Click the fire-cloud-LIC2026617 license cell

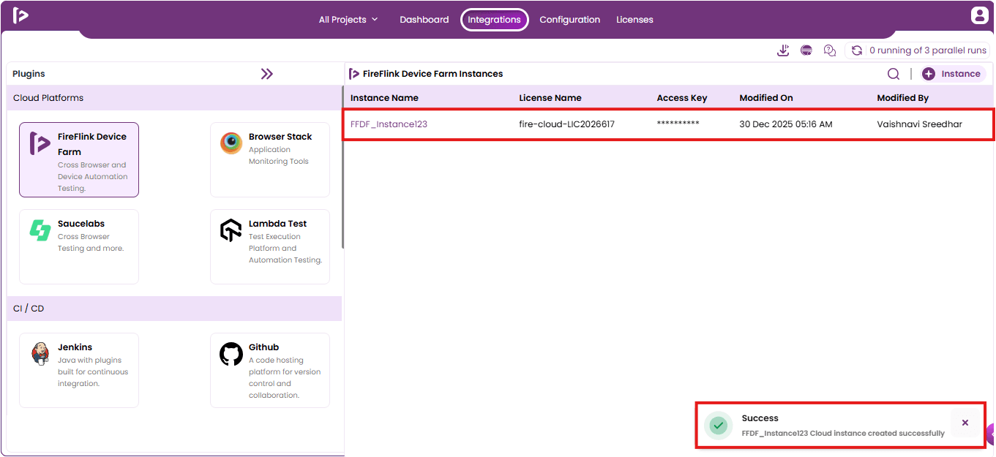[x=567, y=124]
